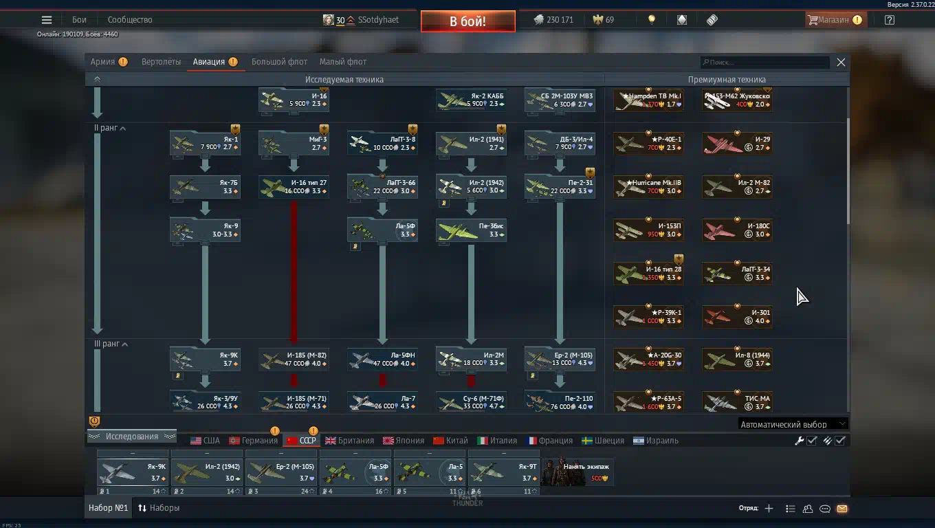Select premium P-39K-1 aircraft
The image size is (935, 528).
tap(648, 316)
